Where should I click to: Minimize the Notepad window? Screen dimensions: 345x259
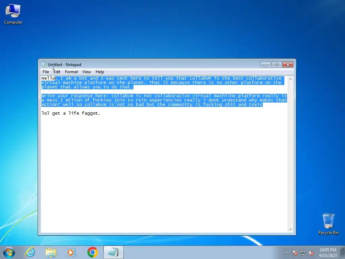[265, 64]
